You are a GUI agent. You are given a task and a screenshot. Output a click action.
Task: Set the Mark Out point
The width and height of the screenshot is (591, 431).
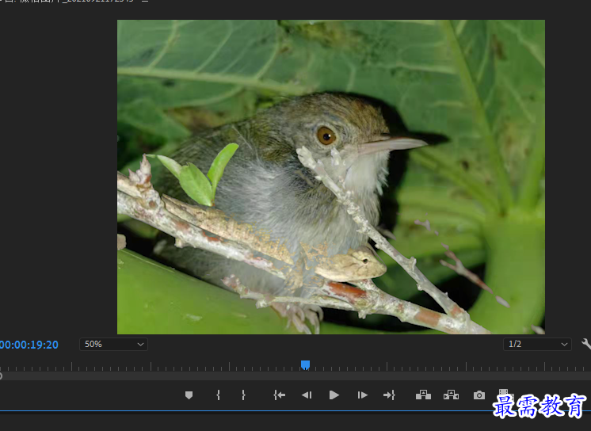coord(243,395)
